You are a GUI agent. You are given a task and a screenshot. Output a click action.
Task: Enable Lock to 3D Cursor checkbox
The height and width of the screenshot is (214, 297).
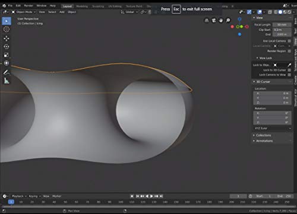pyautogui.click(x=289, y=70)
